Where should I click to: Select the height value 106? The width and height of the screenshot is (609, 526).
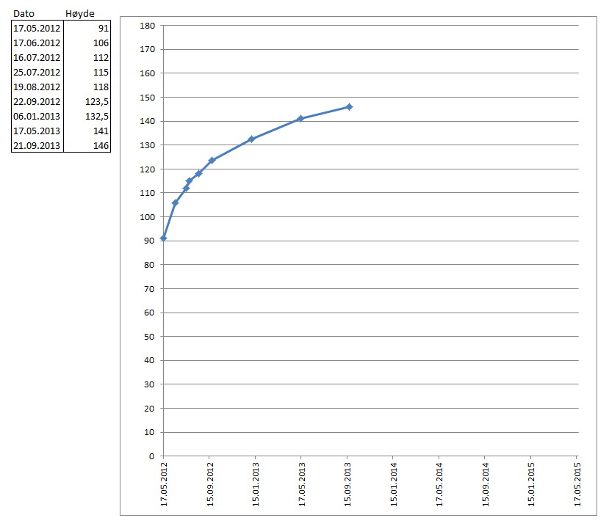coord(101,43)
